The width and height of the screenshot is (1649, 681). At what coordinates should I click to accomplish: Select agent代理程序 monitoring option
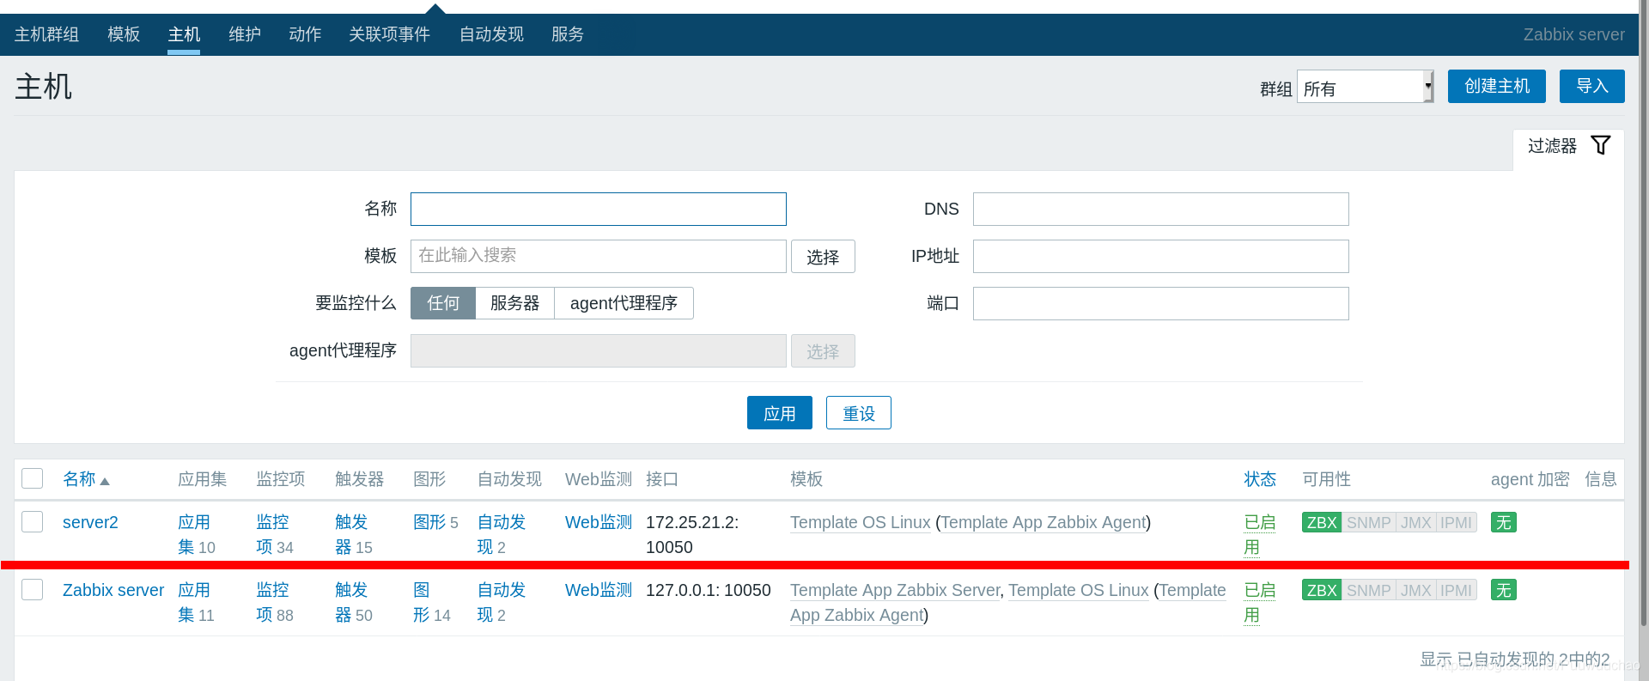624,303
